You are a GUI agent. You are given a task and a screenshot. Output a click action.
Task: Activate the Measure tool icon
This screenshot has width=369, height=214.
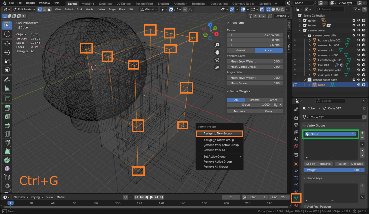(7, 89)
